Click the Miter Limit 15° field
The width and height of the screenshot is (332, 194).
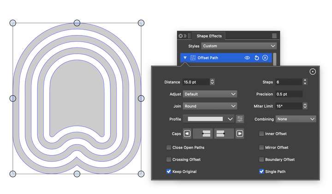tap(289, 106)
